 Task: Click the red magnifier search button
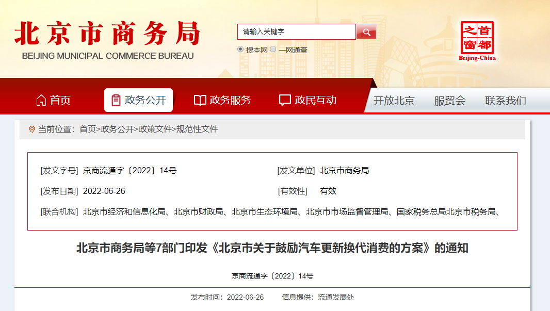366,32
